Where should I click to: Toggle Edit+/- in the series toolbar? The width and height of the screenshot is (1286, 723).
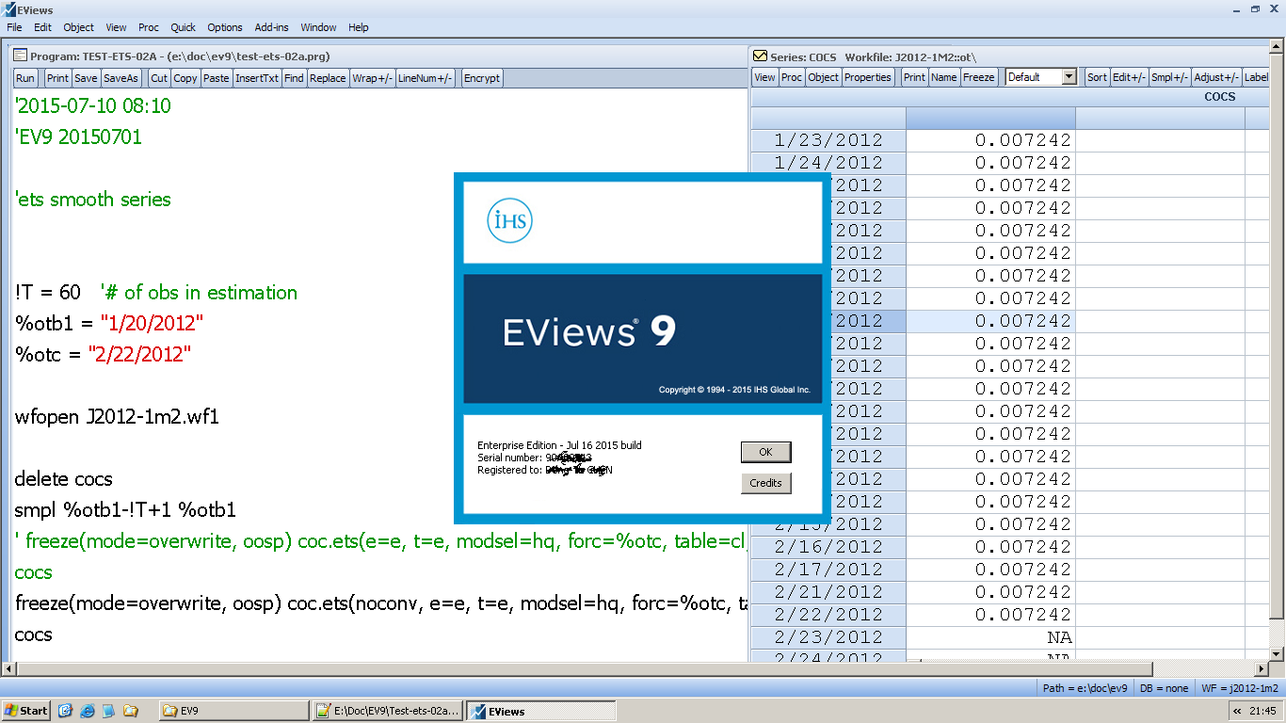pos(1129,77)
